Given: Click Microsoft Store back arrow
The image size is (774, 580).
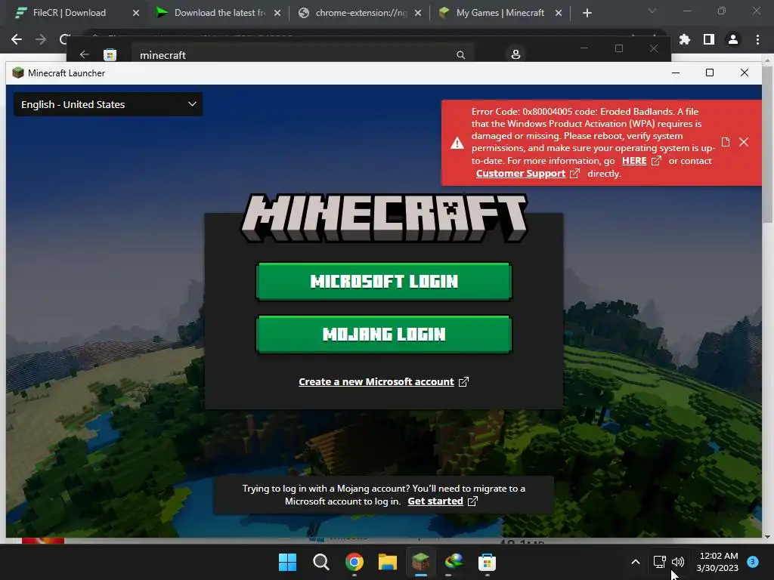Looking at the screenshot, I should point(85,54).
